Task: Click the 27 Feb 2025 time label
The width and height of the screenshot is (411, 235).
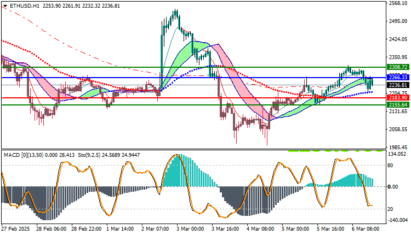Action: pos(15,229)
